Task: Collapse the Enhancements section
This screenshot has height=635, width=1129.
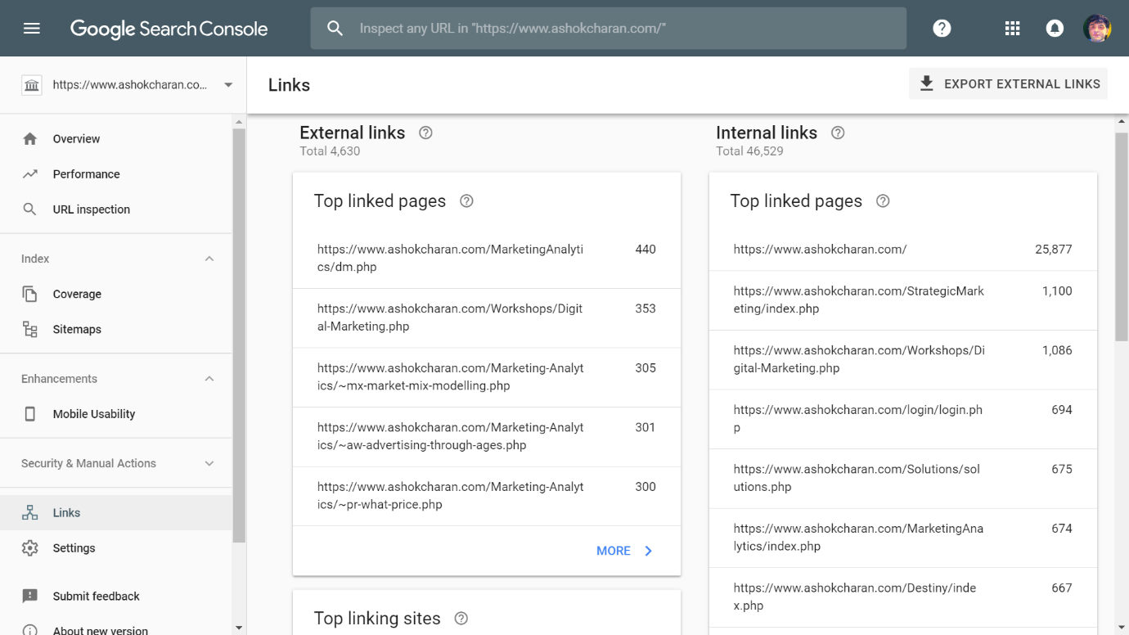Action: pyautogui.click(x=209, y=379)
